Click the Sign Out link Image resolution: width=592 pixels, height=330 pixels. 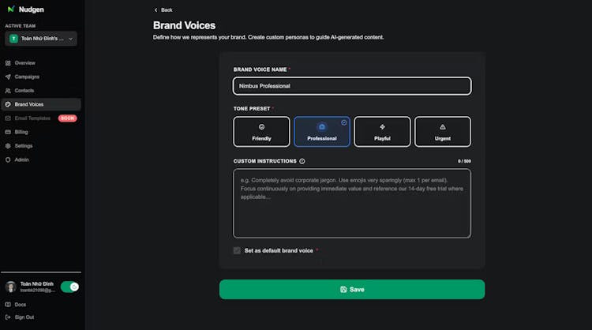click(x=24, y=317)
